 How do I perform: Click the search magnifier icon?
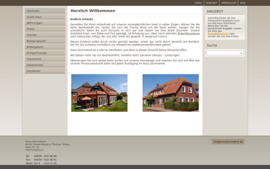241,53
